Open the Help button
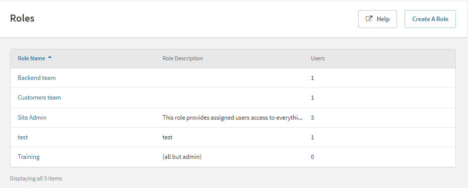 (377, 19)
